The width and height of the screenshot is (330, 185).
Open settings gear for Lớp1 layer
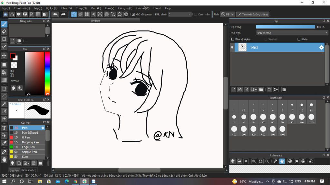pos(321,48)
